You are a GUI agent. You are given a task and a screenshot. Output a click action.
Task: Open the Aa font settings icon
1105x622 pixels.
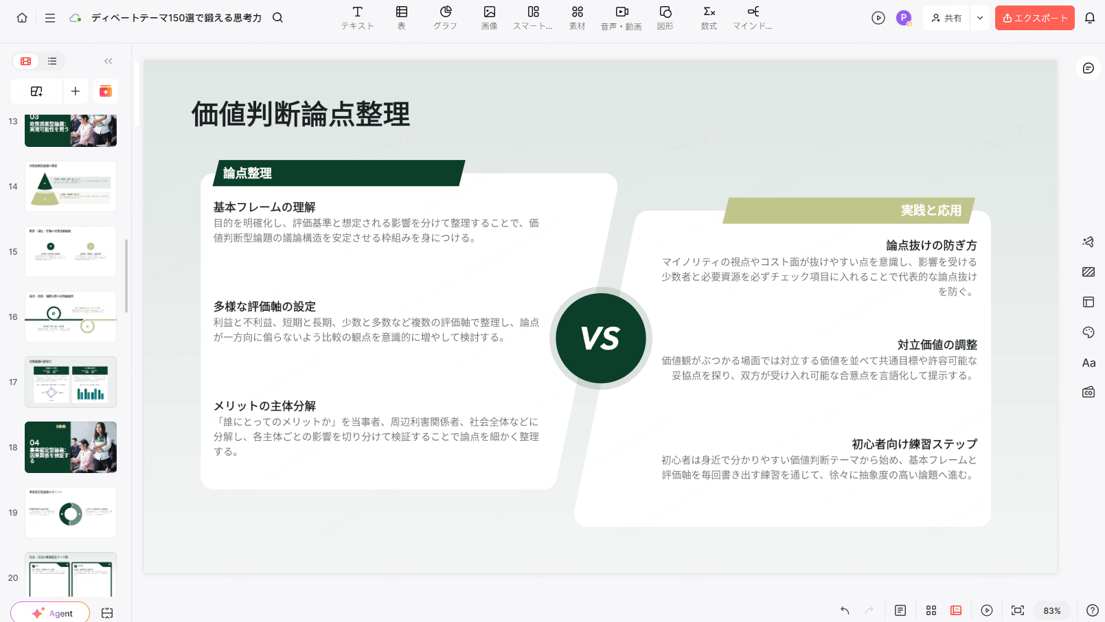pyautogui.click(x=1089, y=362)
